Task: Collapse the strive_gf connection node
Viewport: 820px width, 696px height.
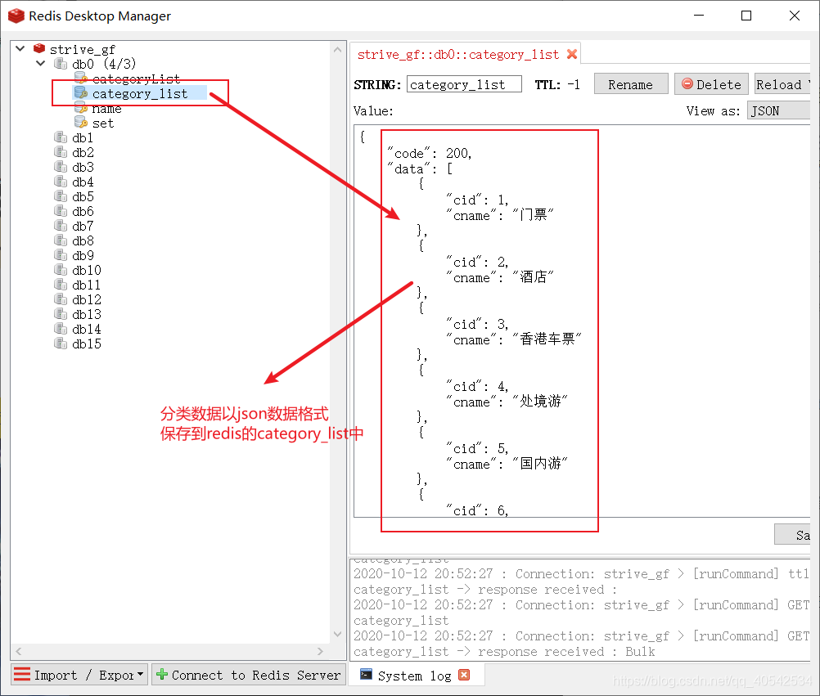Action: pos(20,48)
